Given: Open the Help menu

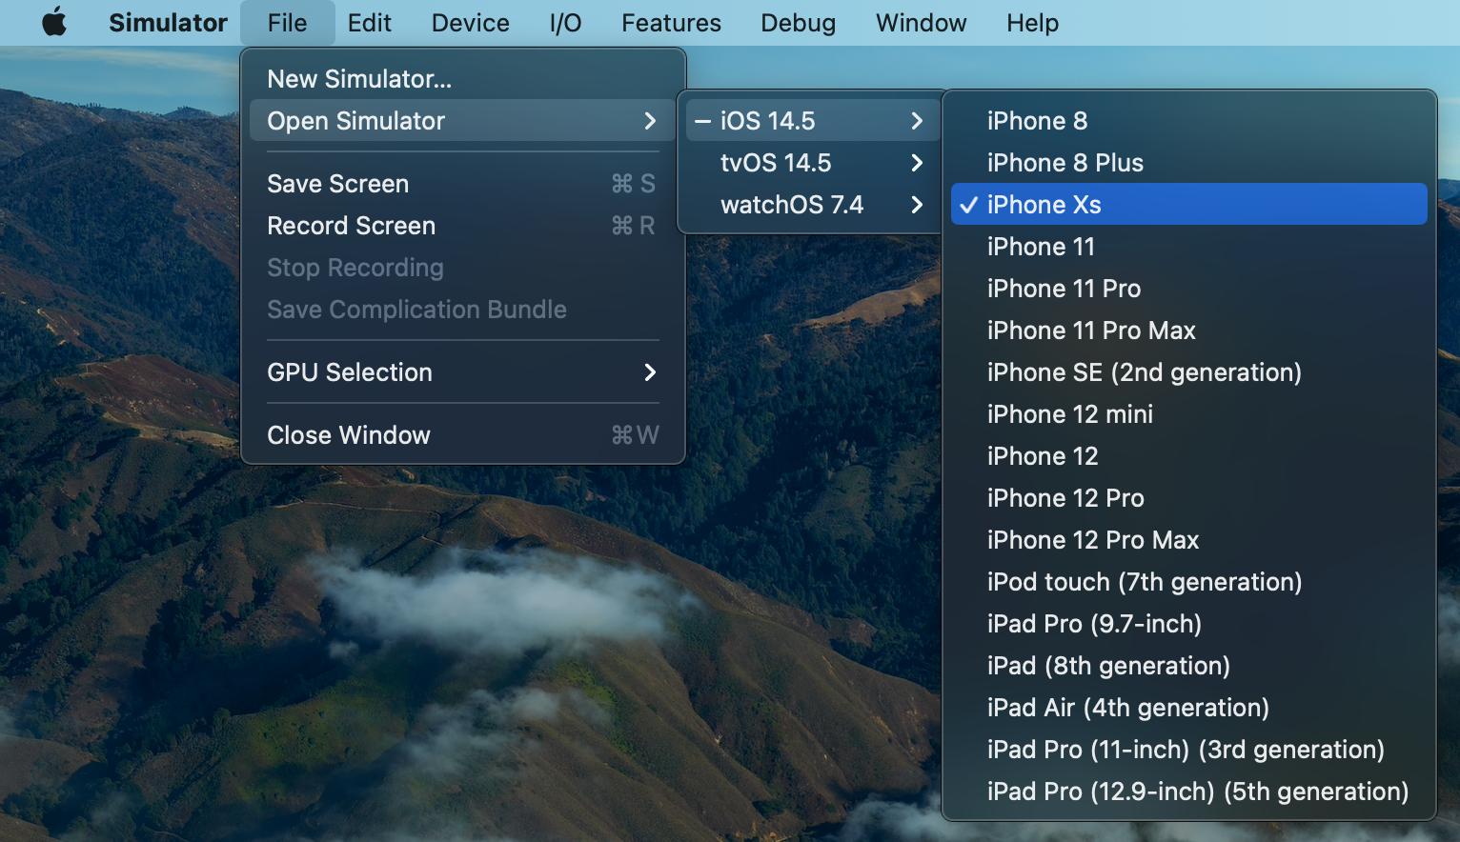Looking at the screenshot, I should point(1032,22).
